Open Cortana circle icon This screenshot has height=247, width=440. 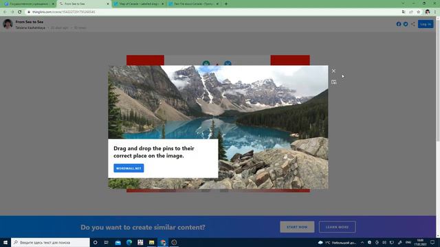point(95,242)
